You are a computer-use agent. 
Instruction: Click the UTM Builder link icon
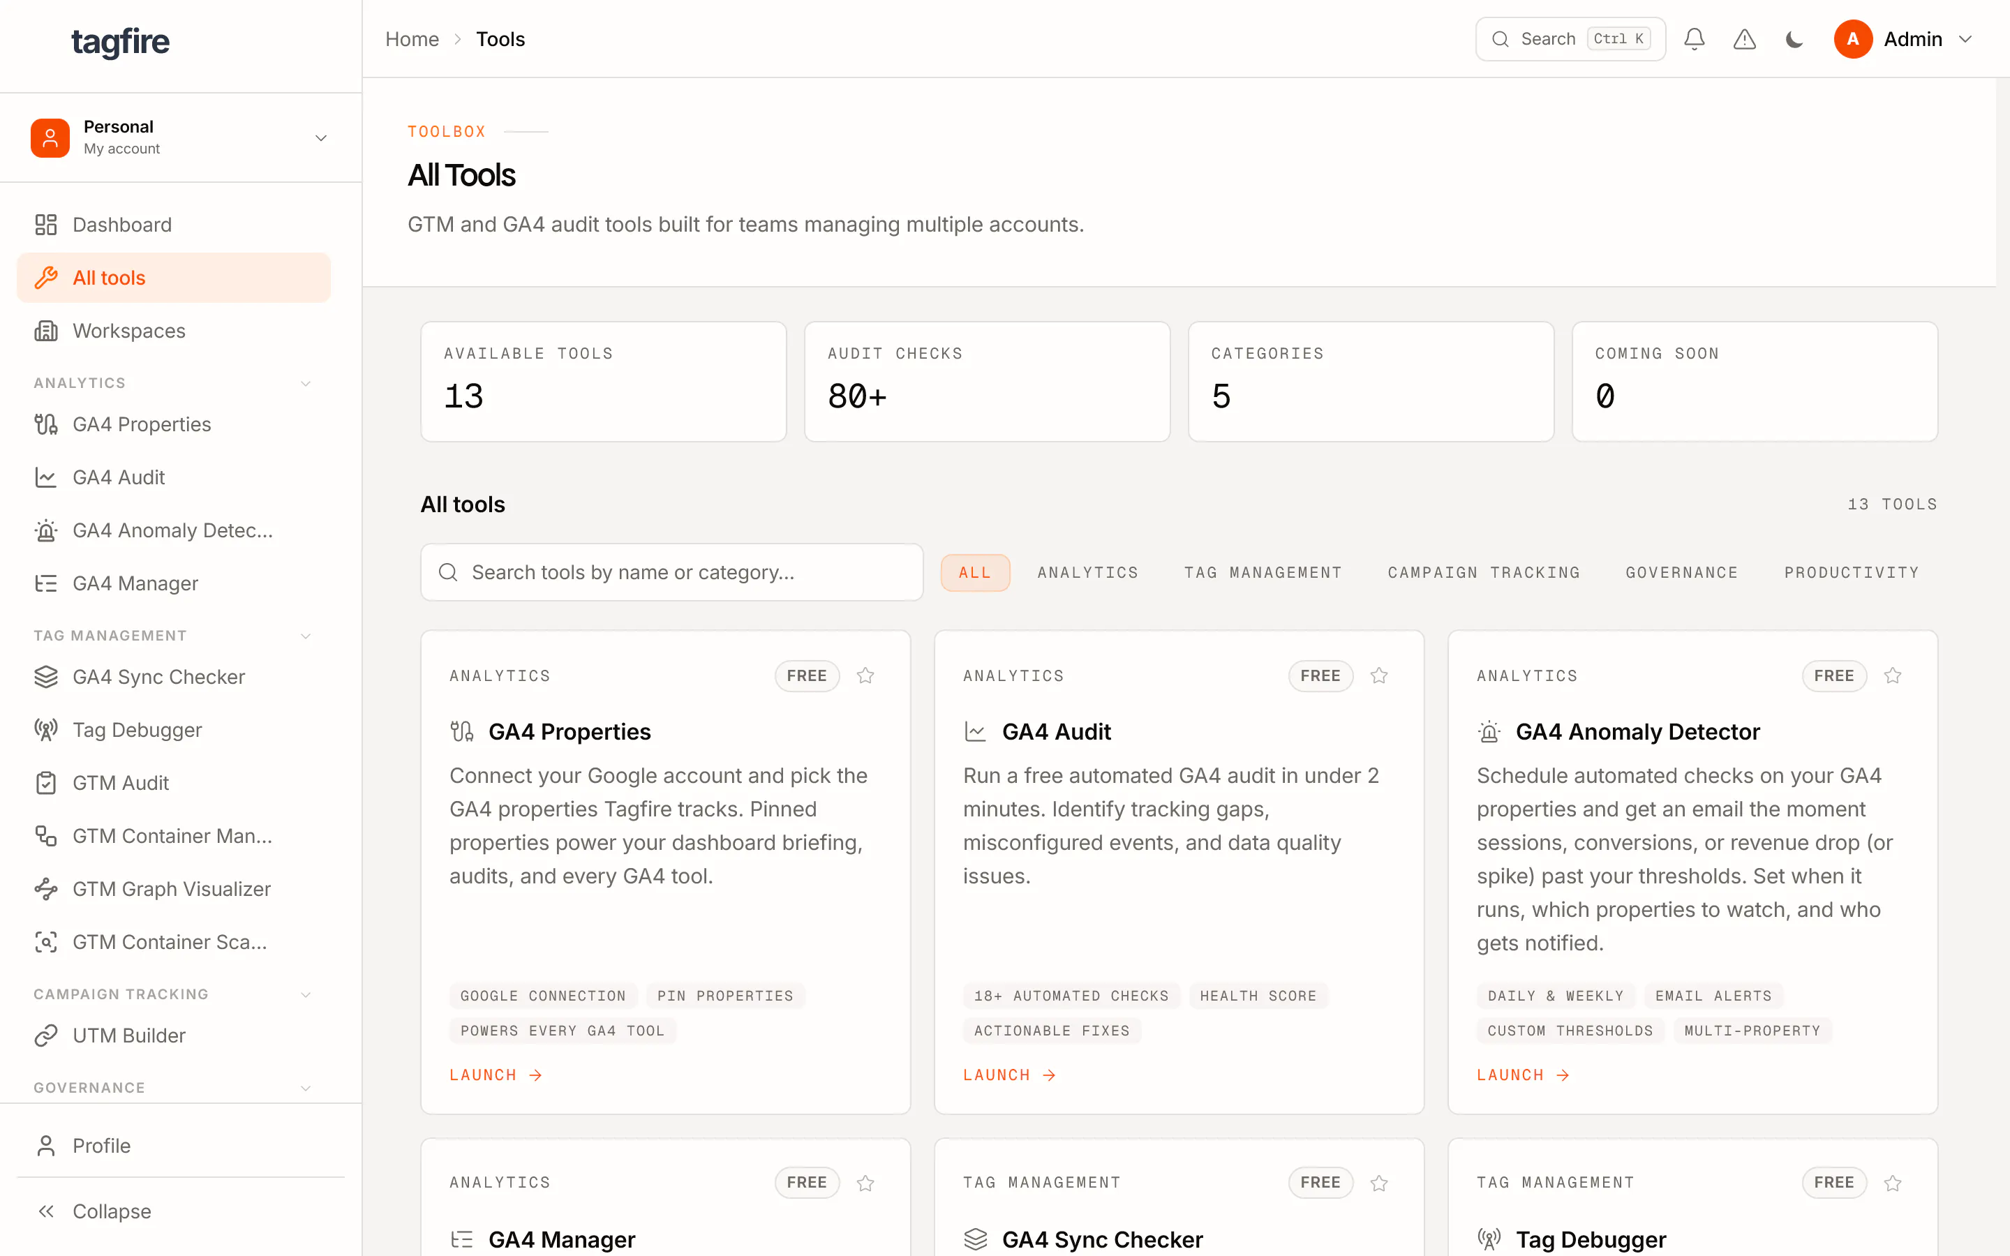coord(45,1036)
